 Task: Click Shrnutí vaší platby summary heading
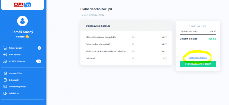point(198,26)
